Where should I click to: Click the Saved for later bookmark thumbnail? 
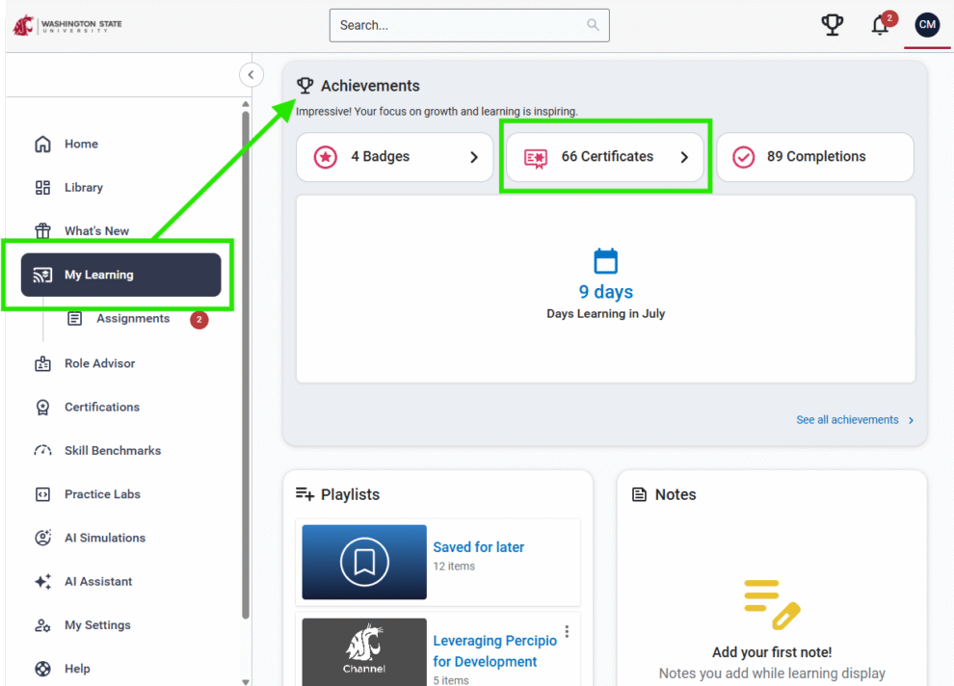pyautogui.click(x=364, y=562)
